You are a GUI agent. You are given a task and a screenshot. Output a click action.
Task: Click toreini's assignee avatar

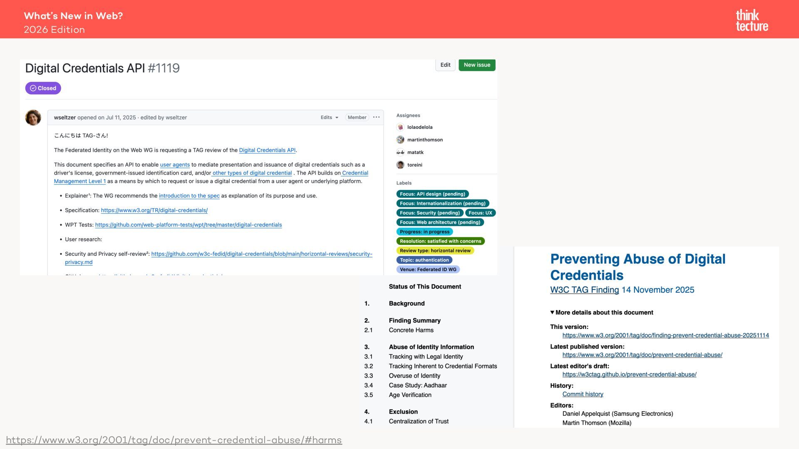[x=400, y=165]
